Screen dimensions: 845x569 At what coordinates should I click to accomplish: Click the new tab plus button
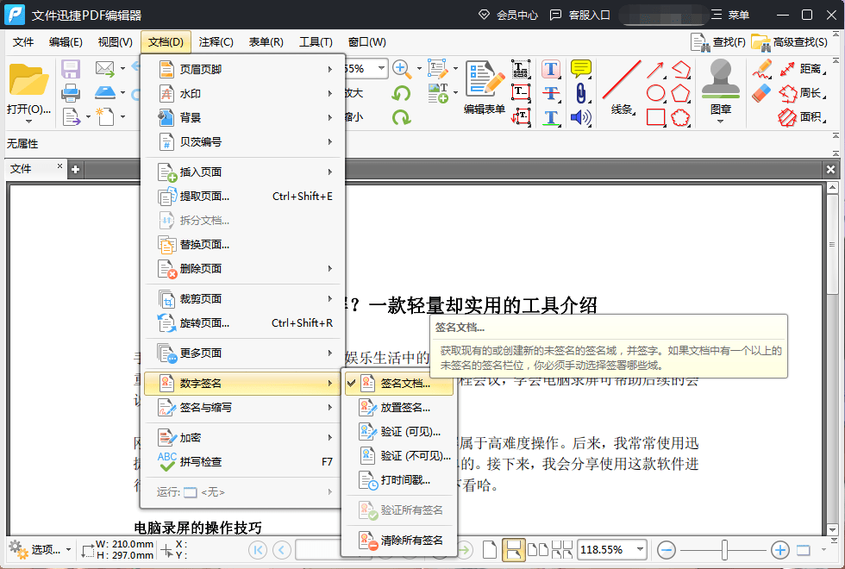[76, 170]
